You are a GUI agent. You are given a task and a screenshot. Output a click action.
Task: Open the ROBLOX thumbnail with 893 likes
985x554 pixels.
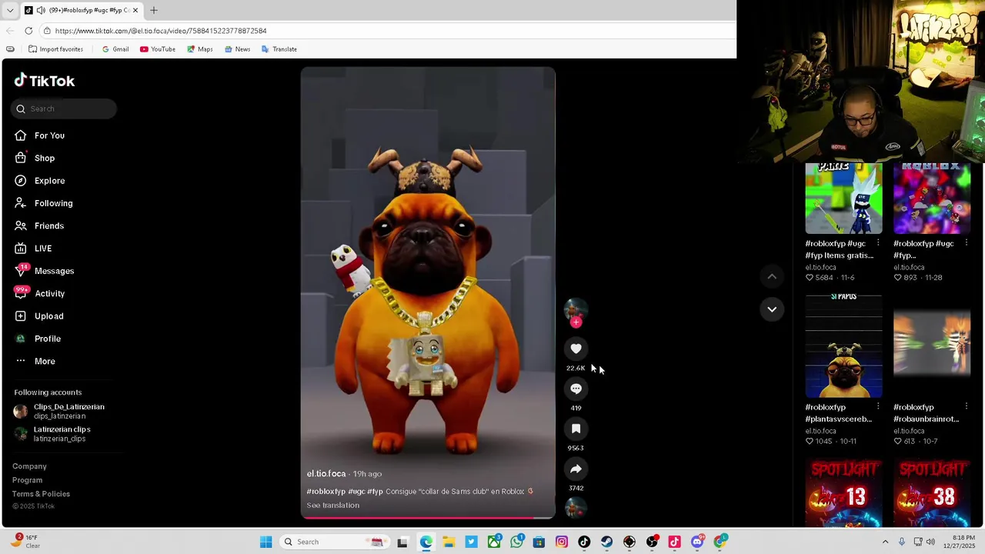coord(932,199)
